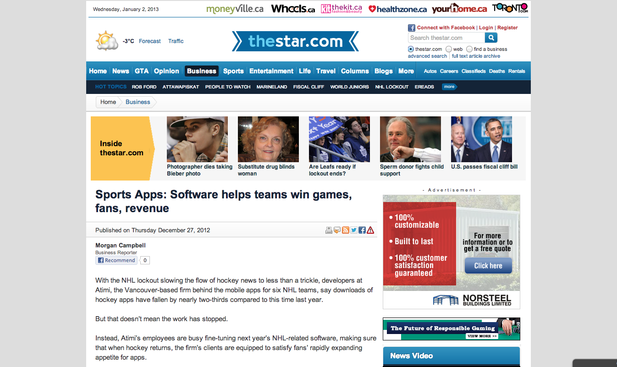Open ROB FORD hot topic
This screenshot has width=617, height=367.
pyautogui.click(x=144, y=87)
